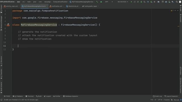Click the 'fcmpushnotification' breadcrumb
Image resolution: width=182 pixels, height=102 pixels.
[60, 2]
